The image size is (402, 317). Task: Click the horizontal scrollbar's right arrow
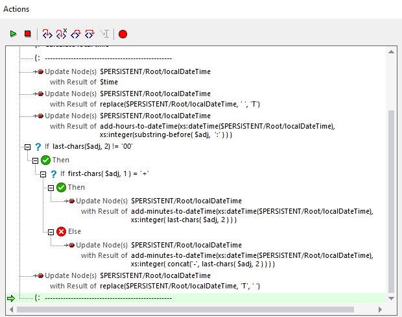(x=381, y=309)
